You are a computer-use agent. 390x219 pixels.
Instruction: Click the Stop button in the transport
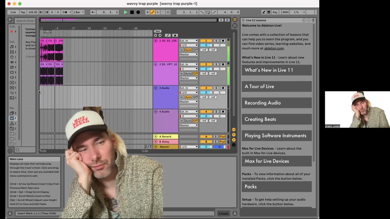pos(132,12)
